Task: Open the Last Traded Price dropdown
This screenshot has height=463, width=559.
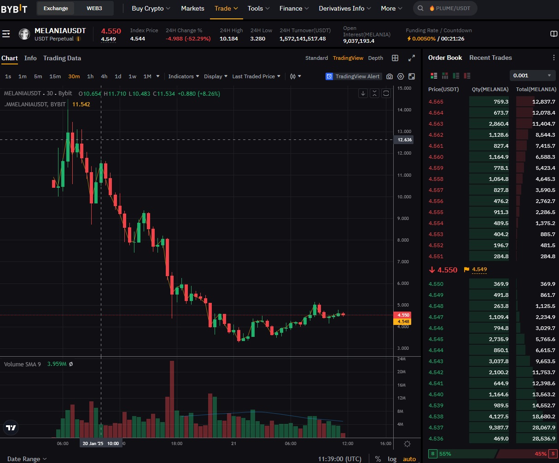Action: pyautogui.click(x=256, y=76)
